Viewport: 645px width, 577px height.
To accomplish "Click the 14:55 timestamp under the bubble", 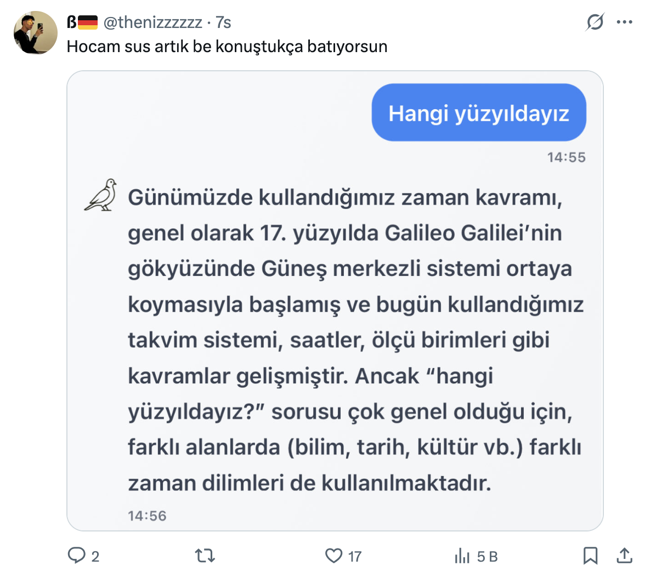I will [x=566, y=157].
